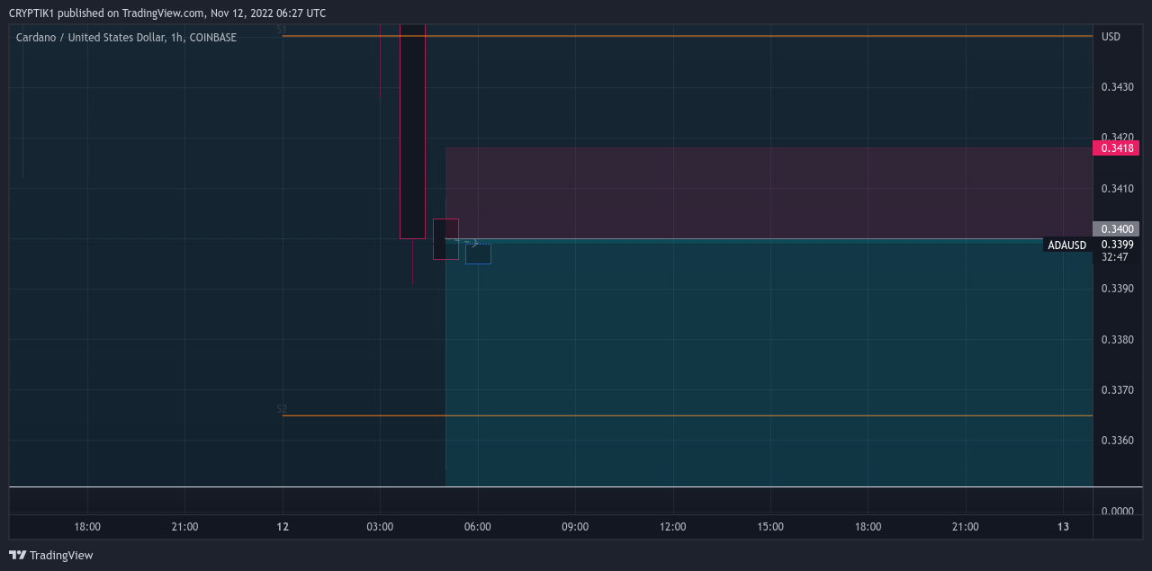Screen dimensions: 1152x571
Task: Click the 03:00 time axis label
Action: 380,527
